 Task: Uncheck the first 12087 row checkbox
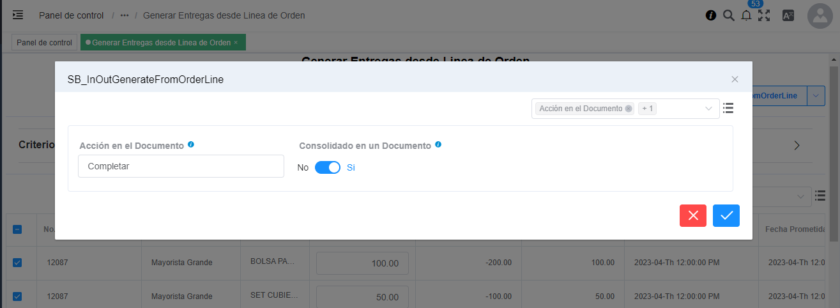click(x=17, y=263)
